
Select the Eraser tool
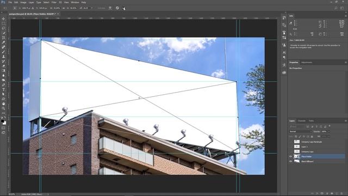tap(3, 66)
